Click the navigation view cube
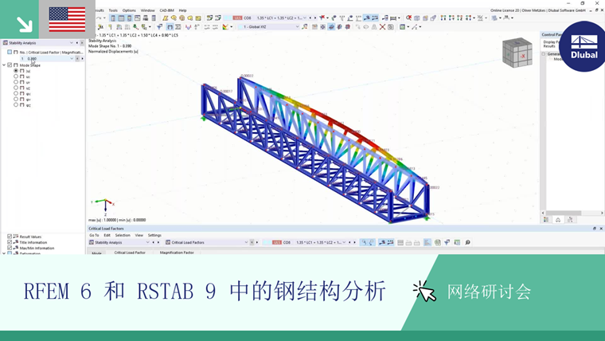Image resolution: width=605 pixels, height=341 pixels. tap(517, 52)
